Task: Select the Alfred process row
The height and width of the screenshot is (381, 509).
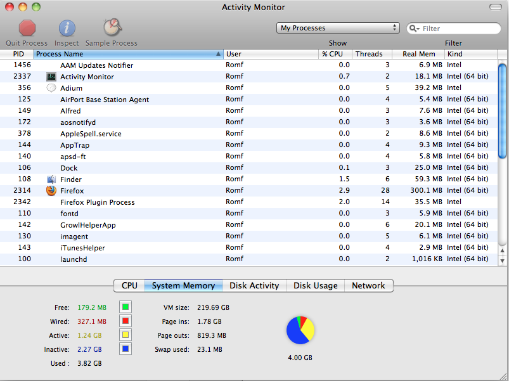Action: tap(248, 111)
